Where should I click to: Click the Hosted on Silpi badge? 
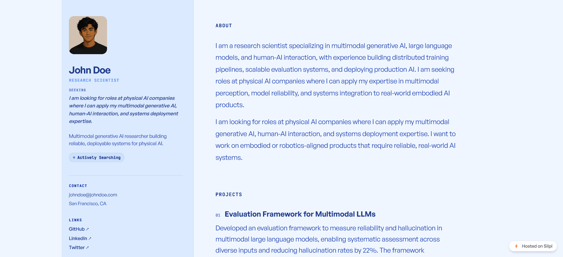533,246
